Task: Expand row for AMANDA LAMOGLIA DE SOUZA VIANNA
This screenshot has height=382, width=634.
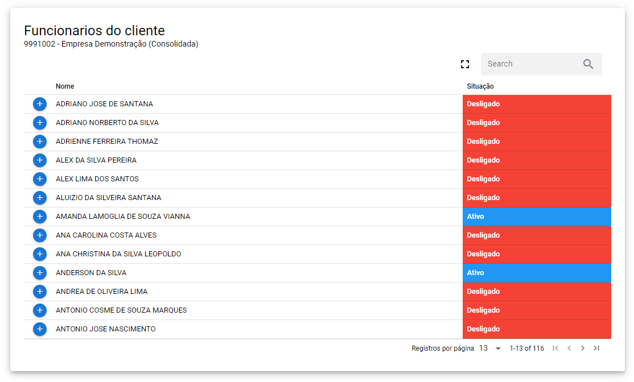Action: coord(40,217)
